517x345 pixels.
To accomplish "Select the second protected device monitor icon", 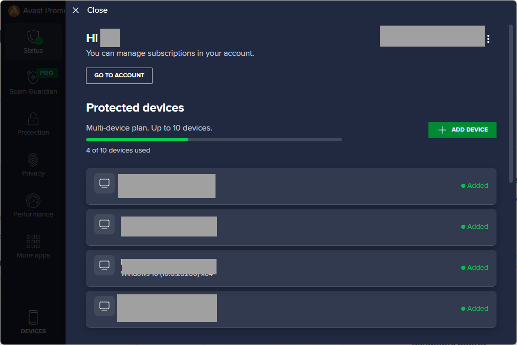I will point(104,224).
